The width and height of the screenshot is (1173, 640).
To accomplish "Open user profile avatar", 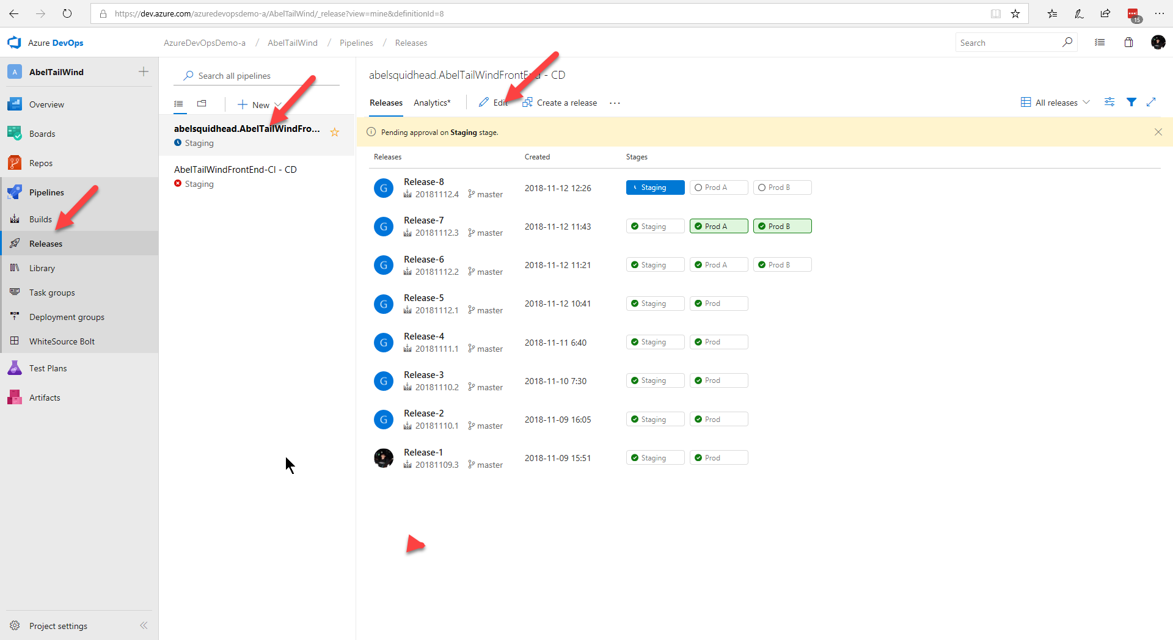I will point(1158,42).
